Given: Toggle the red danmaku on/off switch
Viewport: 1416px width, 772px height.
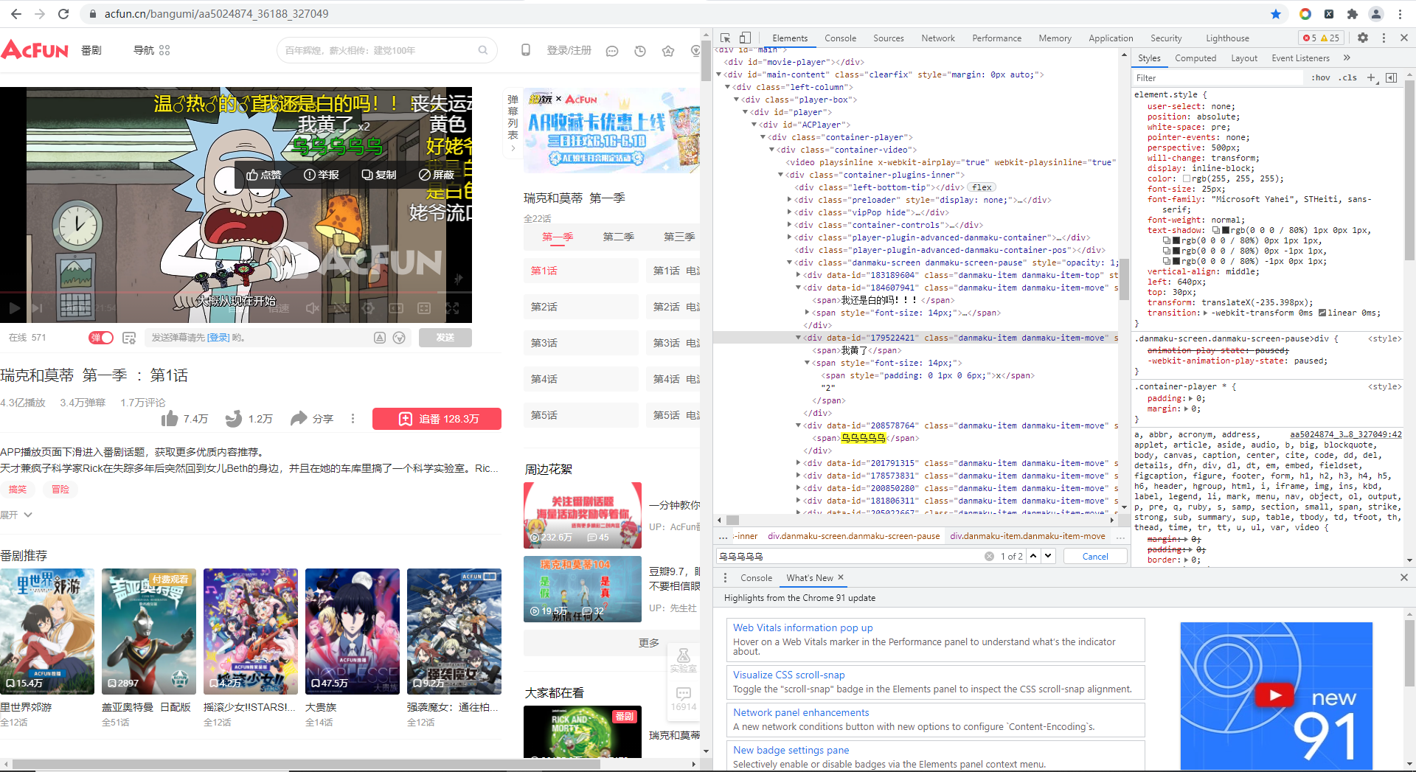Looking at the screenshot, I should coord(101,338).
